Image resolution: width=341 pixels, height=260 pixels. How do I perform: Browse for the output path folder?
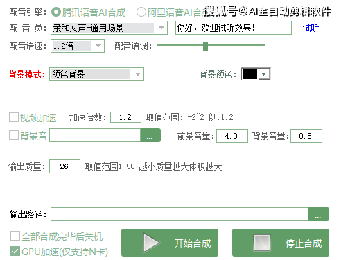point(318,214)
